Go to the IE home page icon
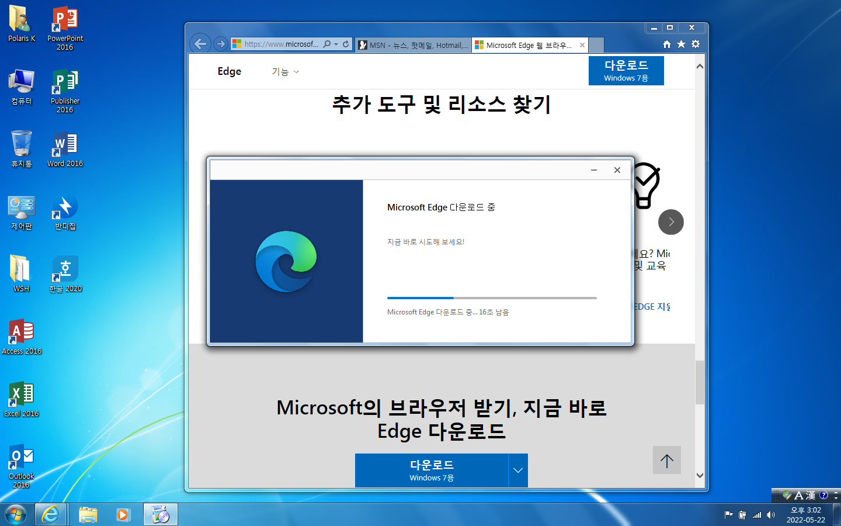Image resolution: width=841 pixels, height=526 pixels. tap(667, 44)
